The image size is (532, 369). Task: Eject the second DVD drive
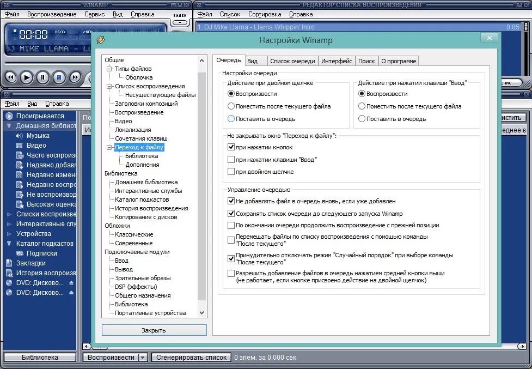tap(71, 293)
